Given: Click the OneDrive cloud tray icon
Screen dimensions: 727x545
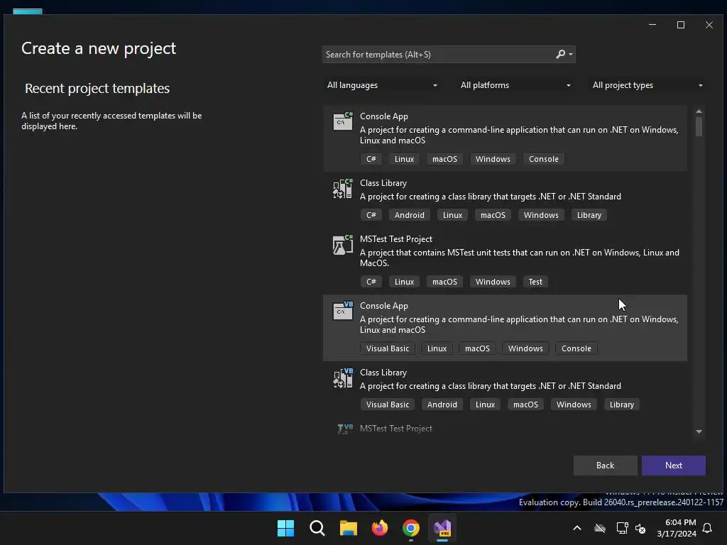Looking at the screenshot, I should [600, 528].
